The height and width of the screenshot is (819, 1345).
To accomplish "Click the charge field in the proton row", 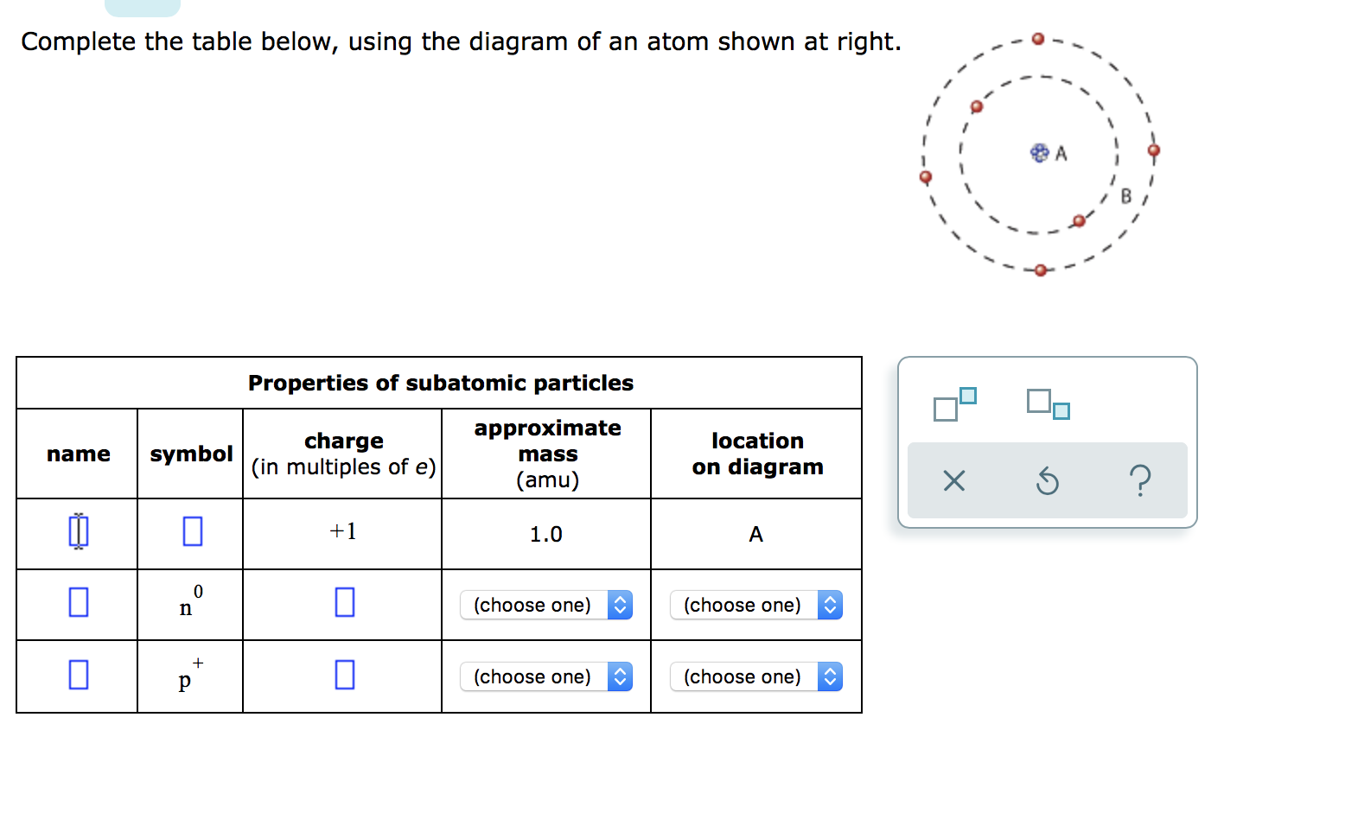I will 344,676.
